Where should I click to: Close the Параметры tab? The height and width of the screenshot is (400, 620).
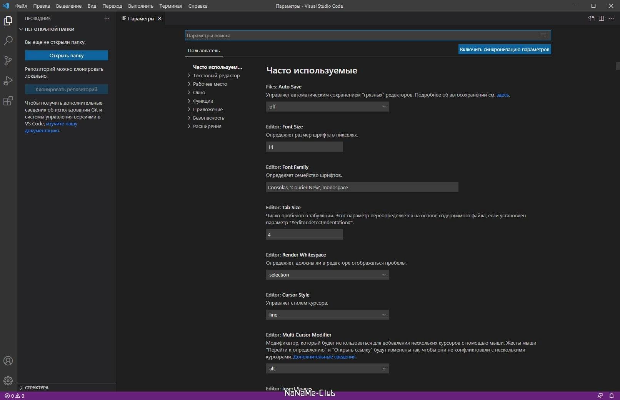(160, 18)
